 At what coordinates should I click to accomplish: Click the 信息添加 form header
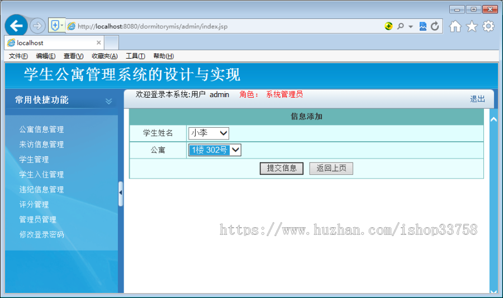[306, 117]
